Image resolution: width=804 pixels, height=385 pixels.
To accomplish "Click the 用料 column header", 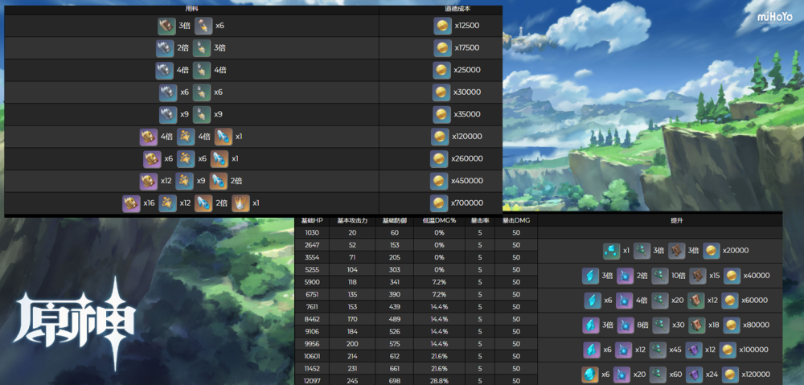I will click(192, 9).
